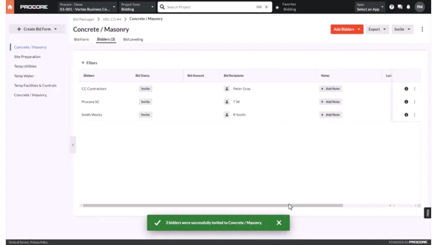437x245 pixels.
Task: Open Site Preparation bid form
Action: pos(27,57)
